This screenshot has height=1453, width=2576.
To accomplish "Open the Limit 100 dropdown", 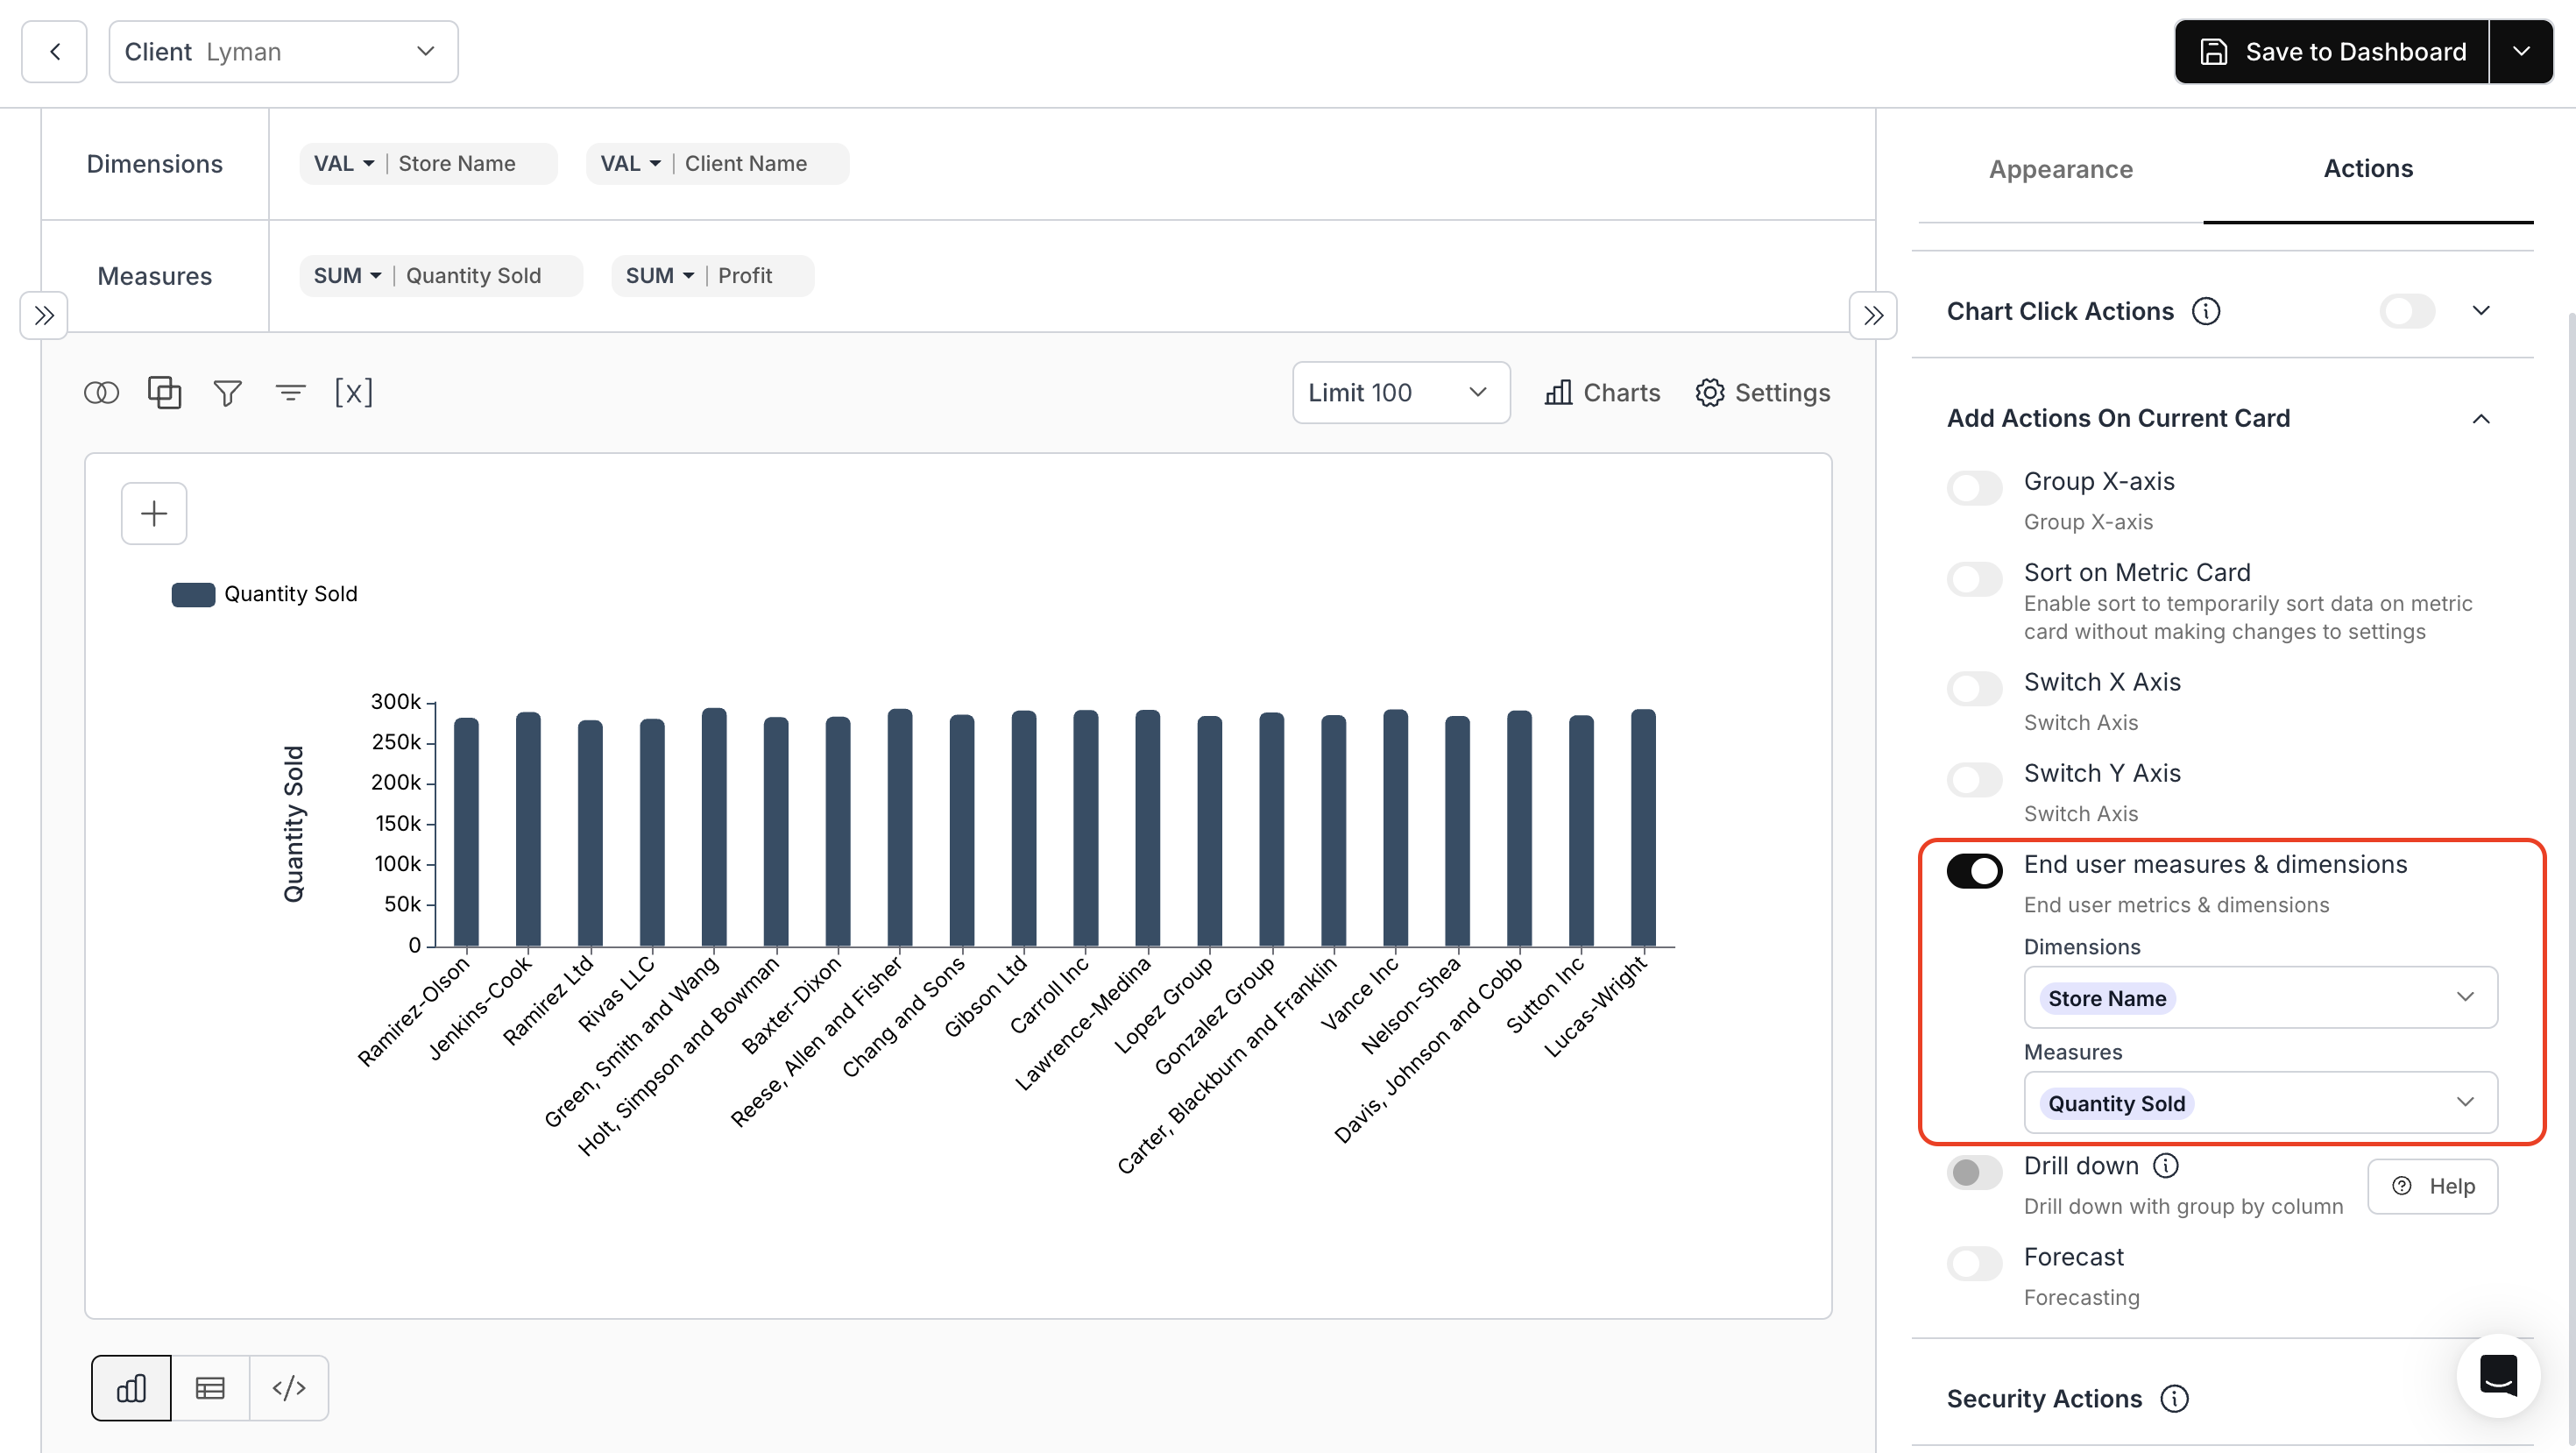I will click(x=1399, y=392).
